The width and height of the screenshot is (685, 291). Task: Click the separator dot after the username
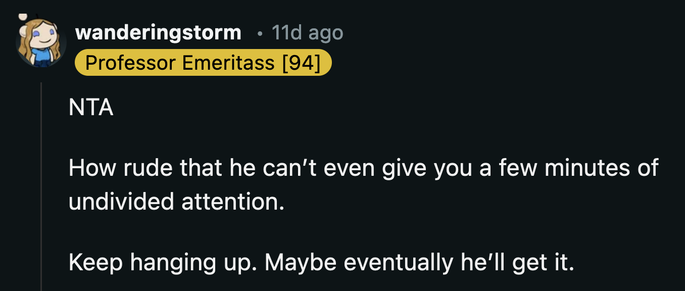pos(260,33)
